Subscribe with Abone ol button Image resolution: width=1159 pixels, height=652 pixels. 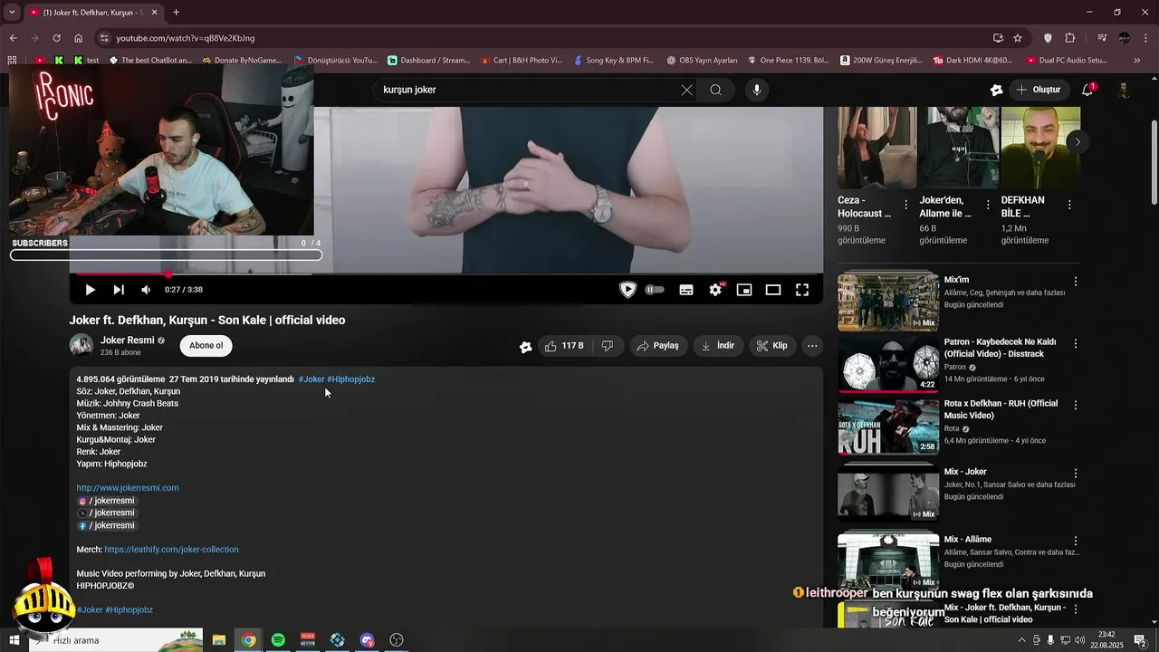click(206, 345)
